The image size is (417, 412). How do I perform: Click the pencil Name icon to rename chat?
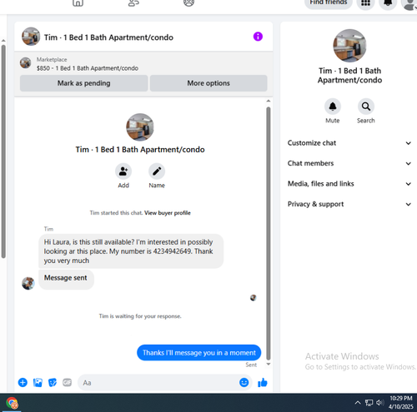coord(157,171)
